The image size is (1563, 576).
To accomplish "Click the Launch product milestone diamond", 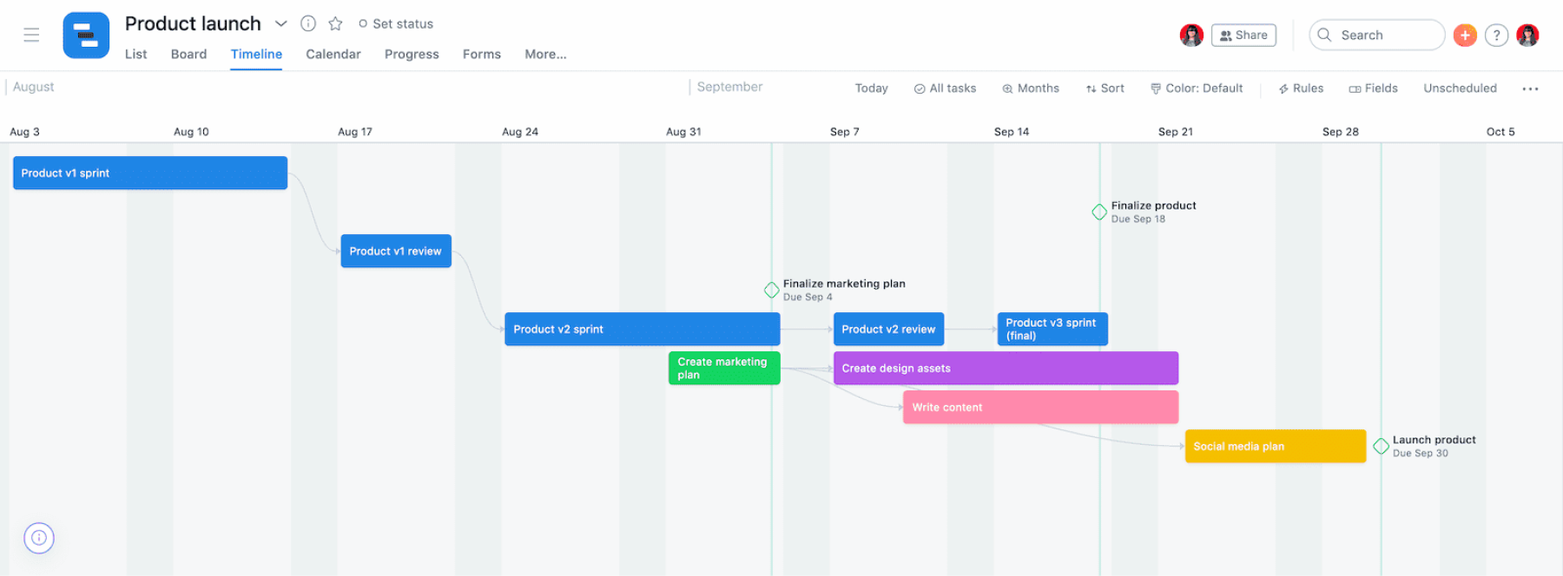I will tap(1381, 446).
